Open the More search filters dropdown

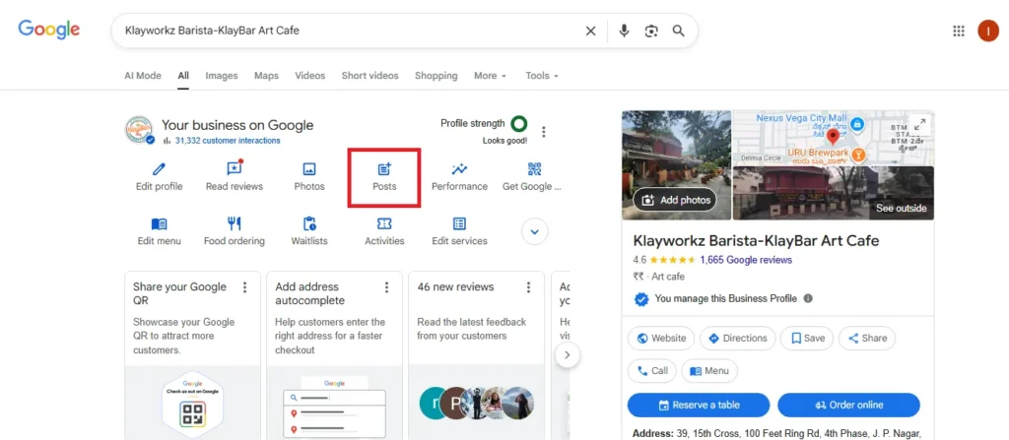tap(491, 76)
